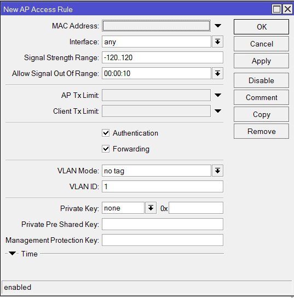Click the Client Tx Limit field

(x=156, y=111)
